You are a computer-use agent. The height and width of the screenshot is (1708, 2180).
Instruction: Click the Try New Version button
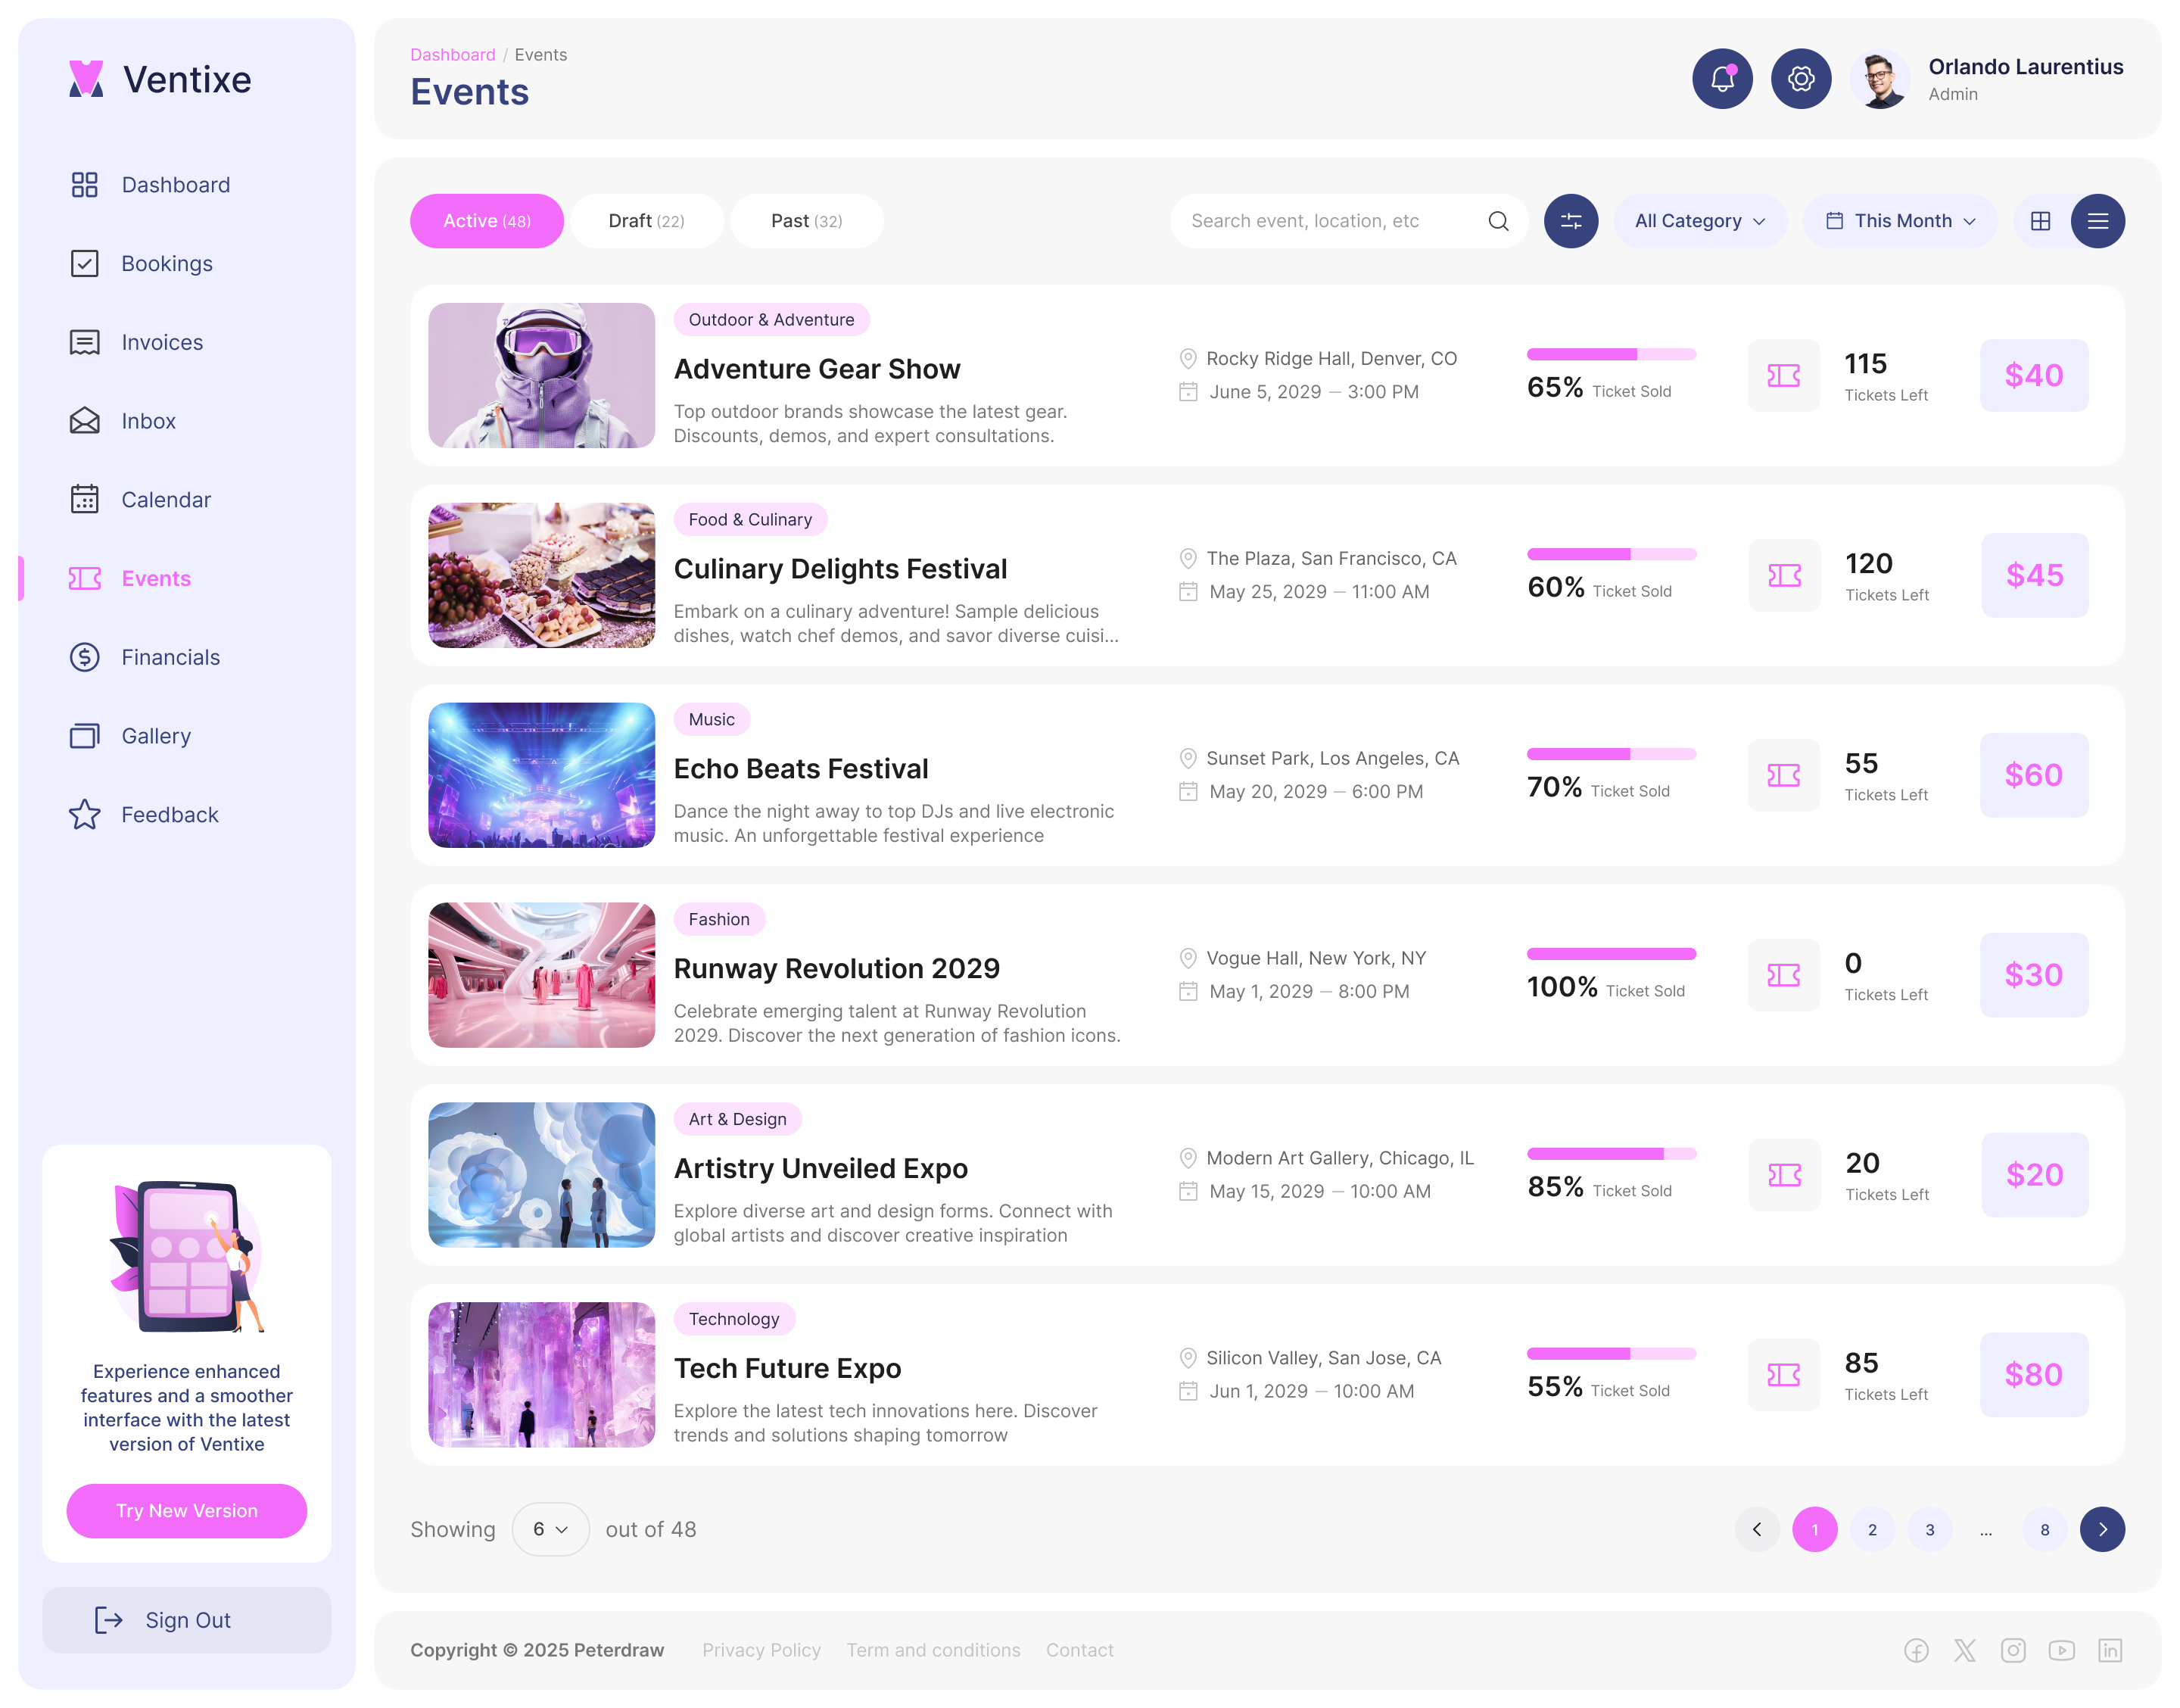point(186,1511)
